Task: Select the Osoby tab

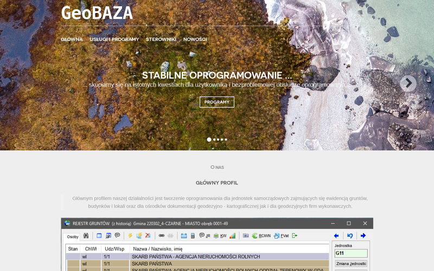Action: 73,237
